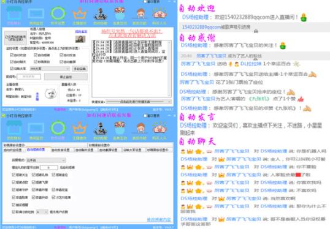Expand the 大军 combo box in top window

[x=50, y=69]
